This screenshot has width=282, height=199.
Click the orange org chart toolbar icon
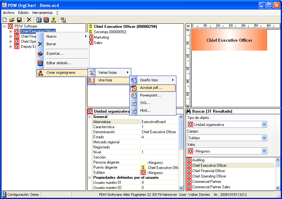pyautogui.click(x=53, y=20)
